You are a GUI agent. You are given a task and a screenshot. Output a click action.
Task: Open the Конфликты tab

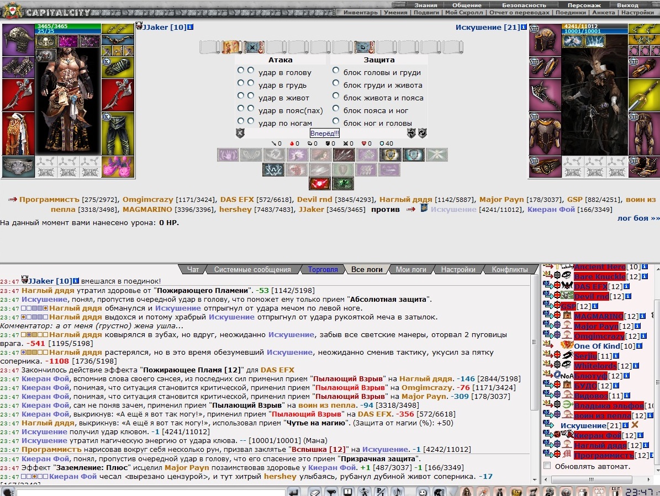pos(510,269)
